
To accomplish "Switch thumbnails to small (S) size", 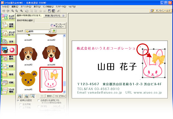I will [x=20, y=96].
